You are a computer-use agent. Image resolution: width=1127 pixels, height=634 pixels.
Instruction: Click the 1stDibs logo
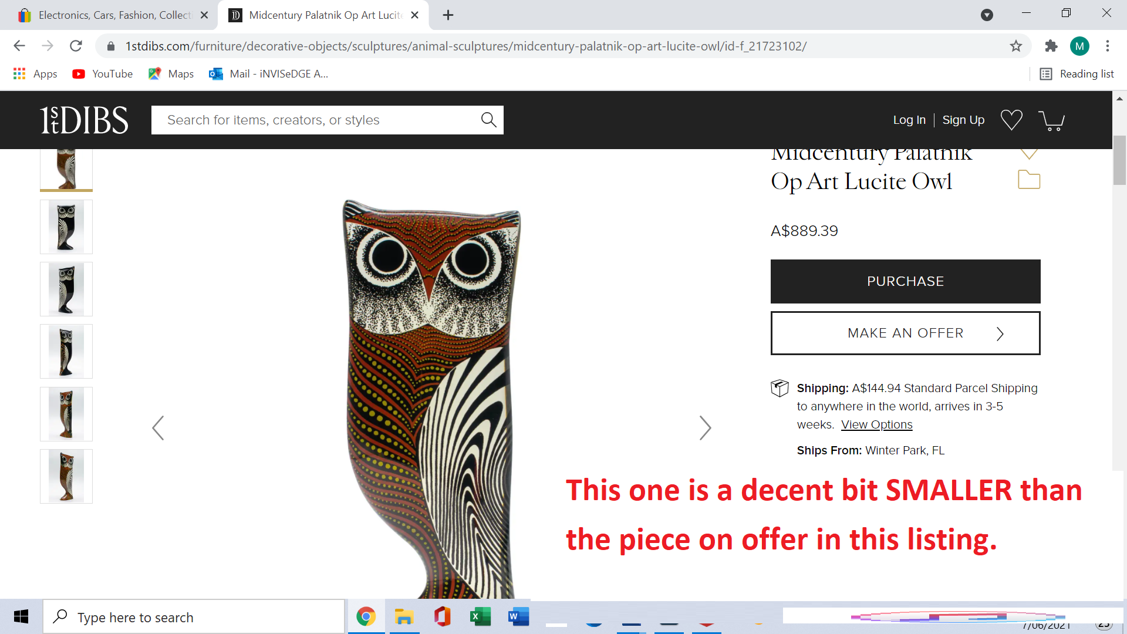point(84,120)
